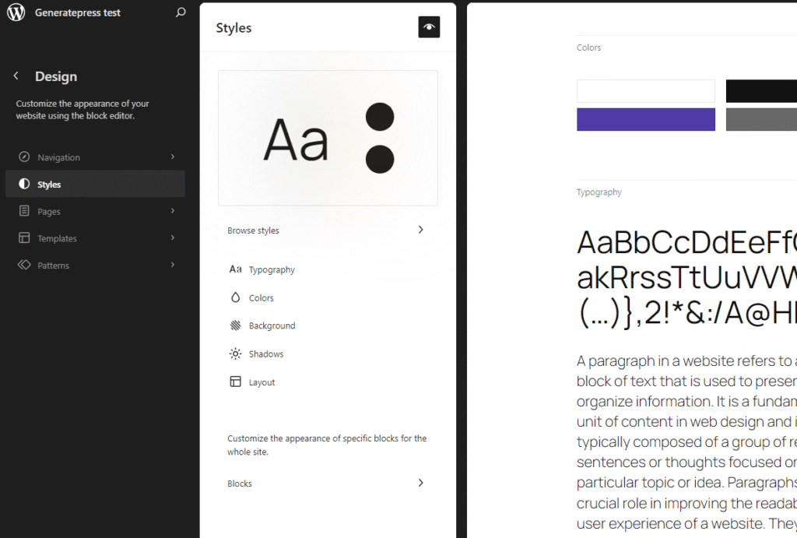Open the search magnifier icon

(x=181, y=12)
